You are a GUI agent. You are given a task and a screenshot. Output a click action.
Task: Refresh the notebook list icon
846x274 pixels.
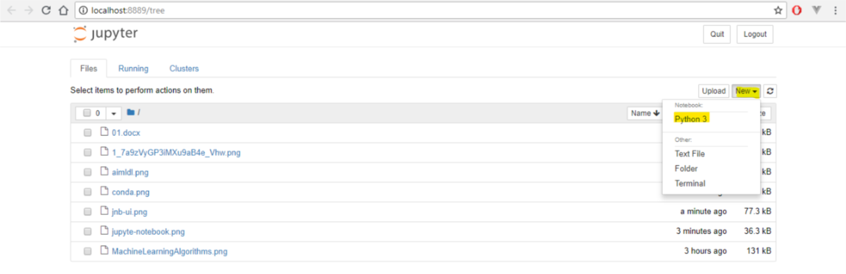tap(770, 91)
